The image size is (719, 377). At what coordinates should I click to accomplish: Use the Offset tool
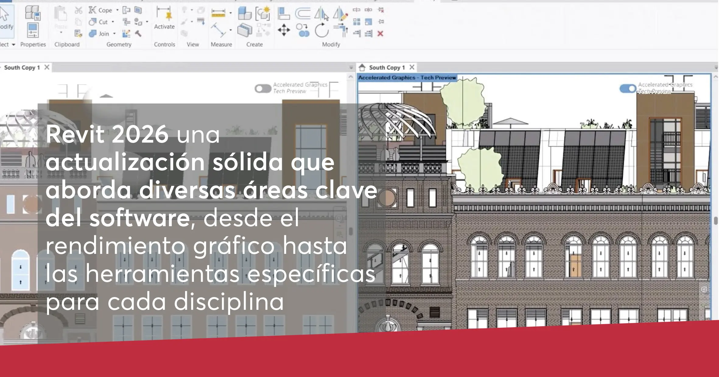[x=303, y=13]
